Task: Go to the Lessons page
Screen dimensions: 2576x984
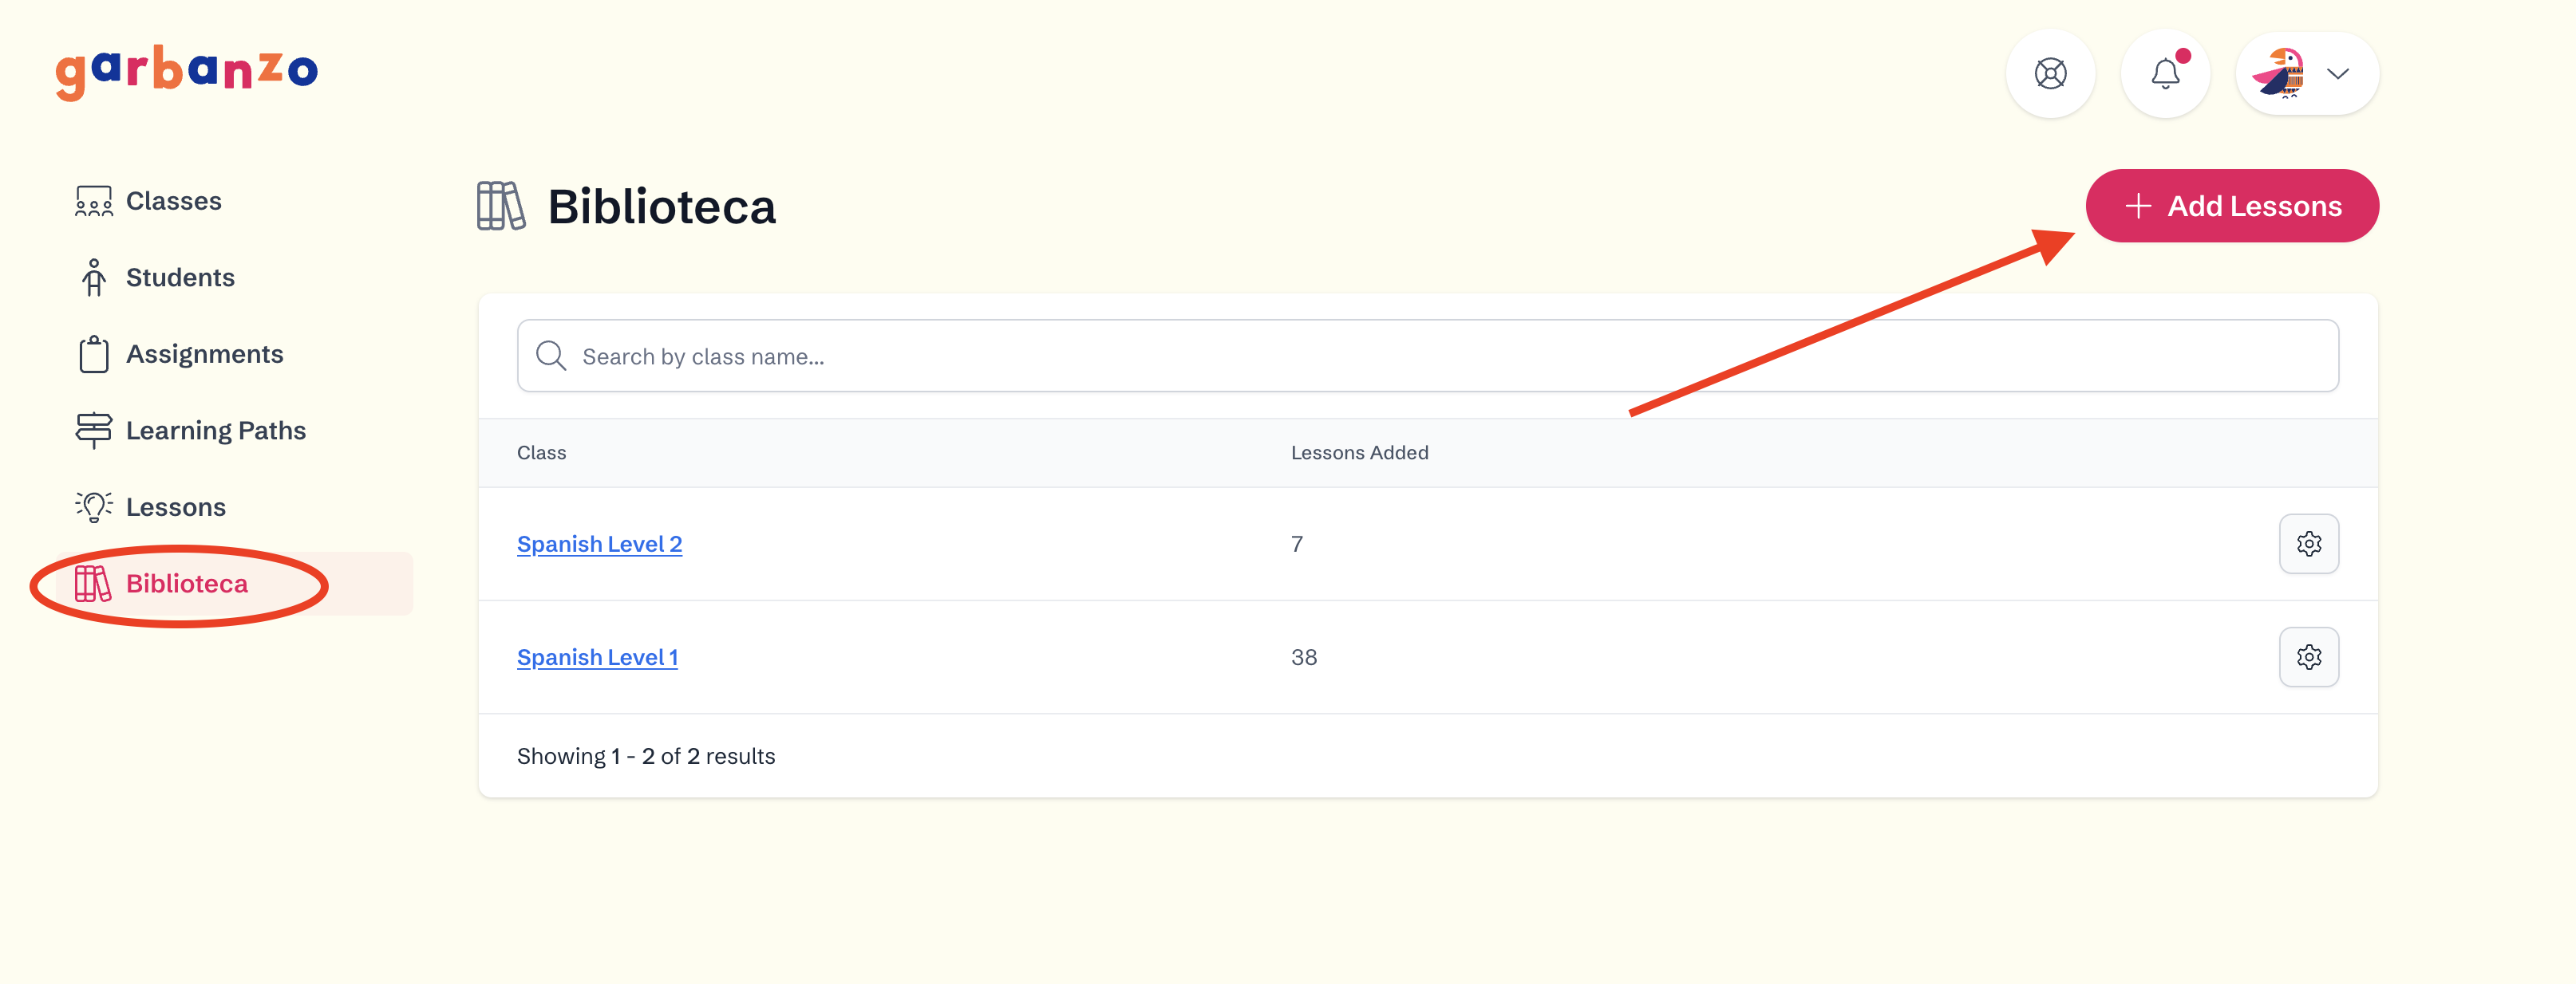Action: [x=176, y=507]
